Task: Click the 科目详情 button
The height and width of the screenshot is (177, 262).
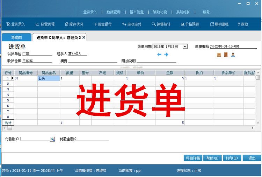Action: (x=193, y=158)
